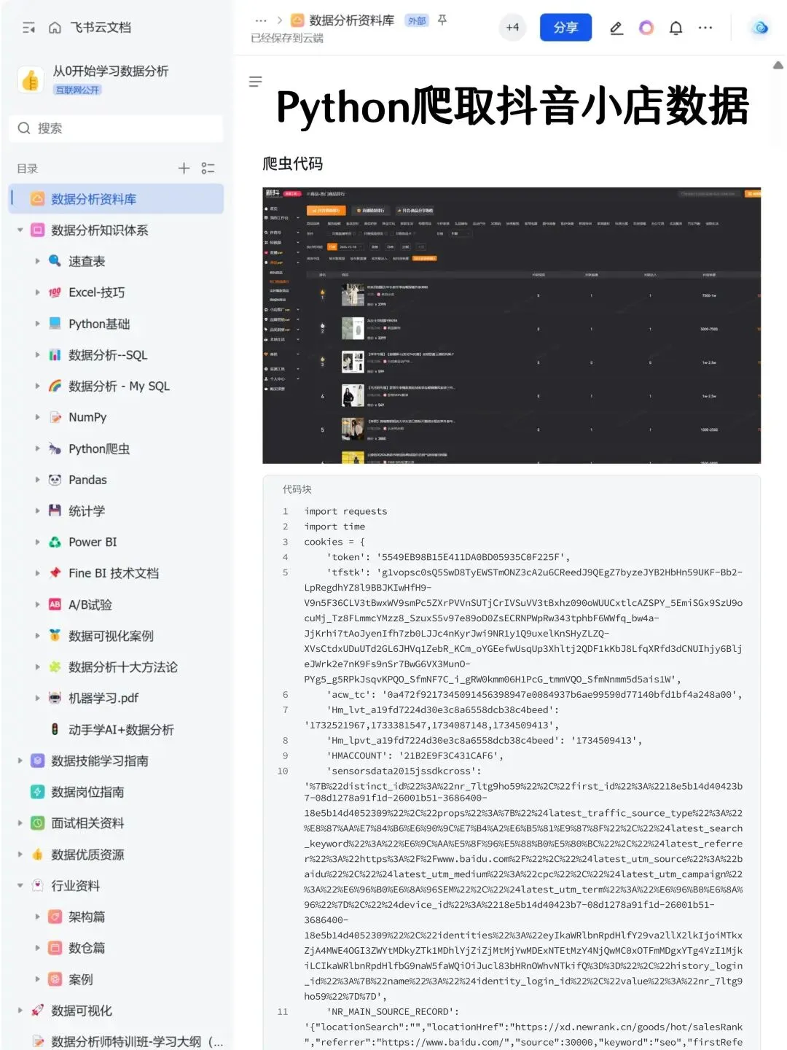Viewport: 787px width, 1050px height.
Task: Click the 数据可视化 rocket icon
Action: pos(38,1011)
